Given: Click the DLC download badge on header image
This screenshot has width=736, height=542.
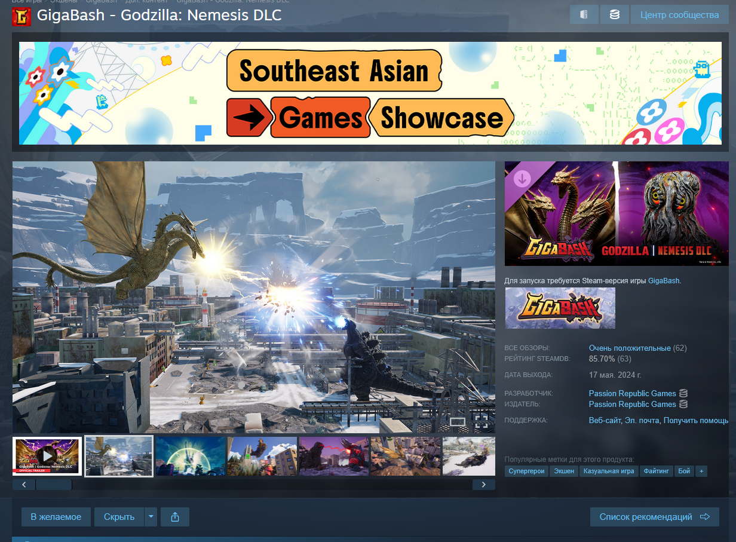Looking at the screenshot, I should pos(523,178).
